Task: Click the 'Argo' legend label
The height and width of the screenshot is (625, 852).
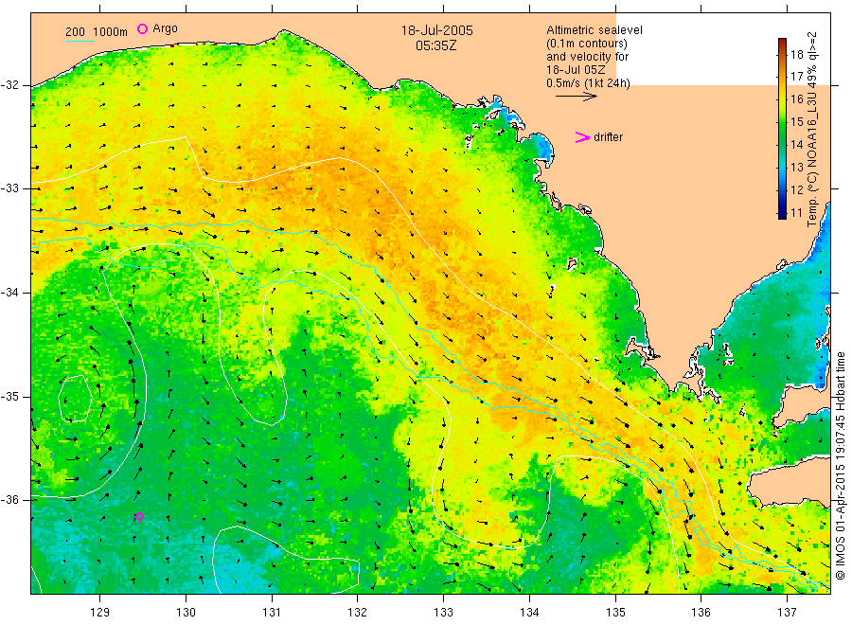Action: (x=165, y=28)
